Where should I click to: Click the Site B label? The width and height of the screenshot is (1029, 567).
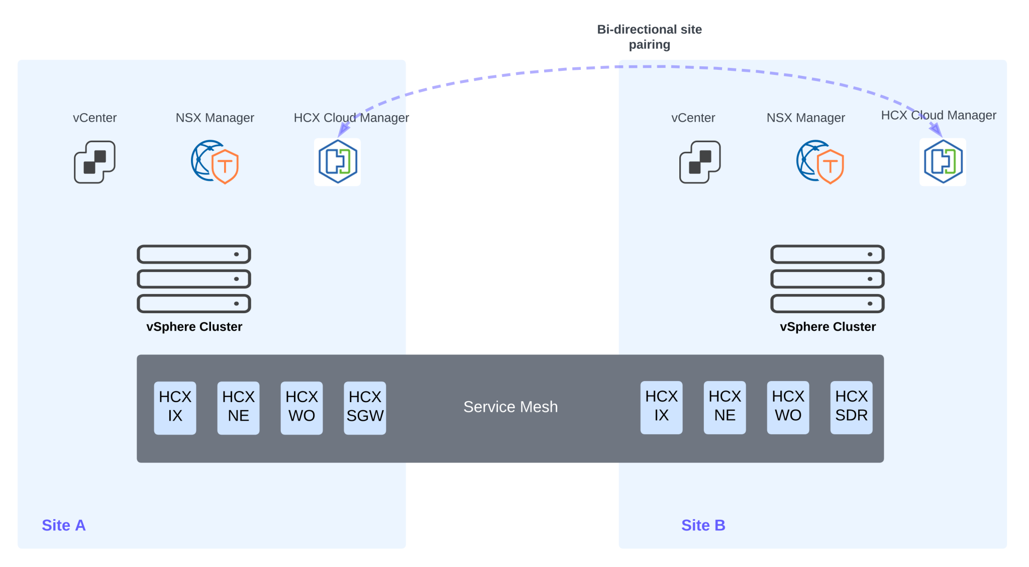point(703,525)
